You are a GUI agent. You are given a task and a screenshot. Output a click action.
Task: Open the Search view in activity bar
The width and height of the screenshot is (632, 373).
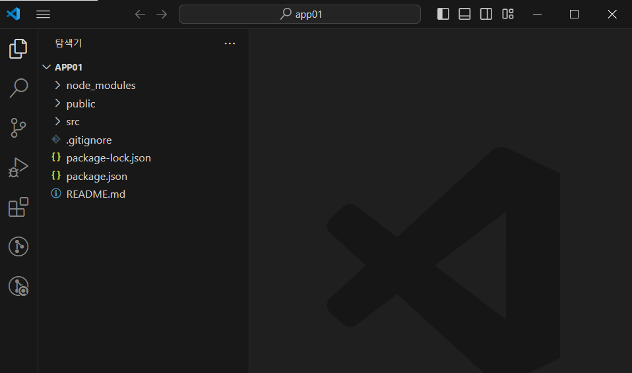[18, 88]
